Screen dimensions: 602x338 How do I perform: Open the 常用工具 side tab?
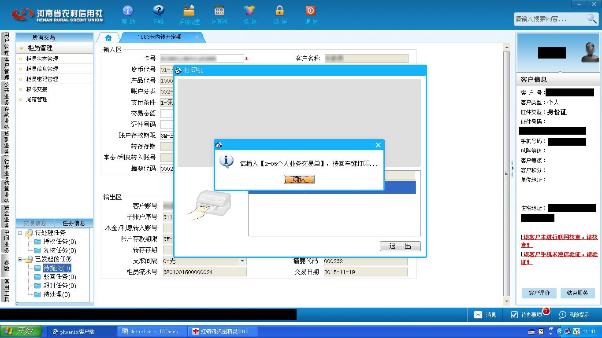[7, 290]
